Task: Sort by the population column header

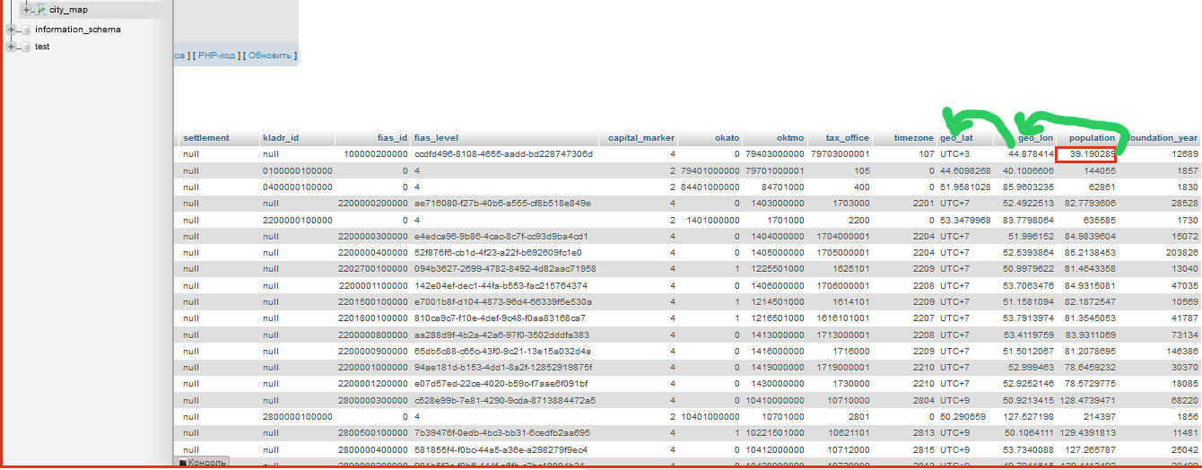Action: pyautogui.click(x=1091, y=138)
